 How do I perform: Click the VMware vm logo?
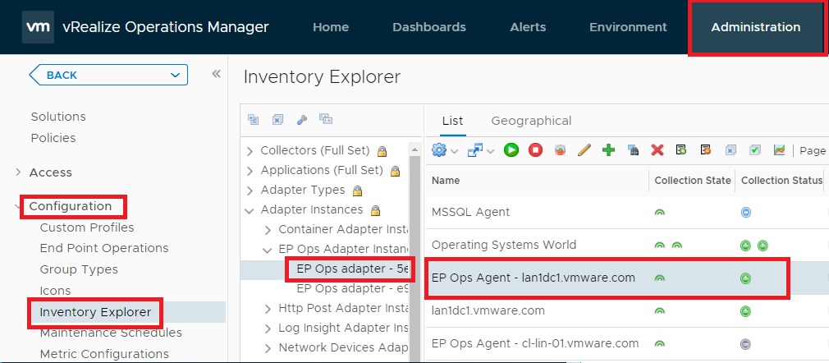click(38, 27)
